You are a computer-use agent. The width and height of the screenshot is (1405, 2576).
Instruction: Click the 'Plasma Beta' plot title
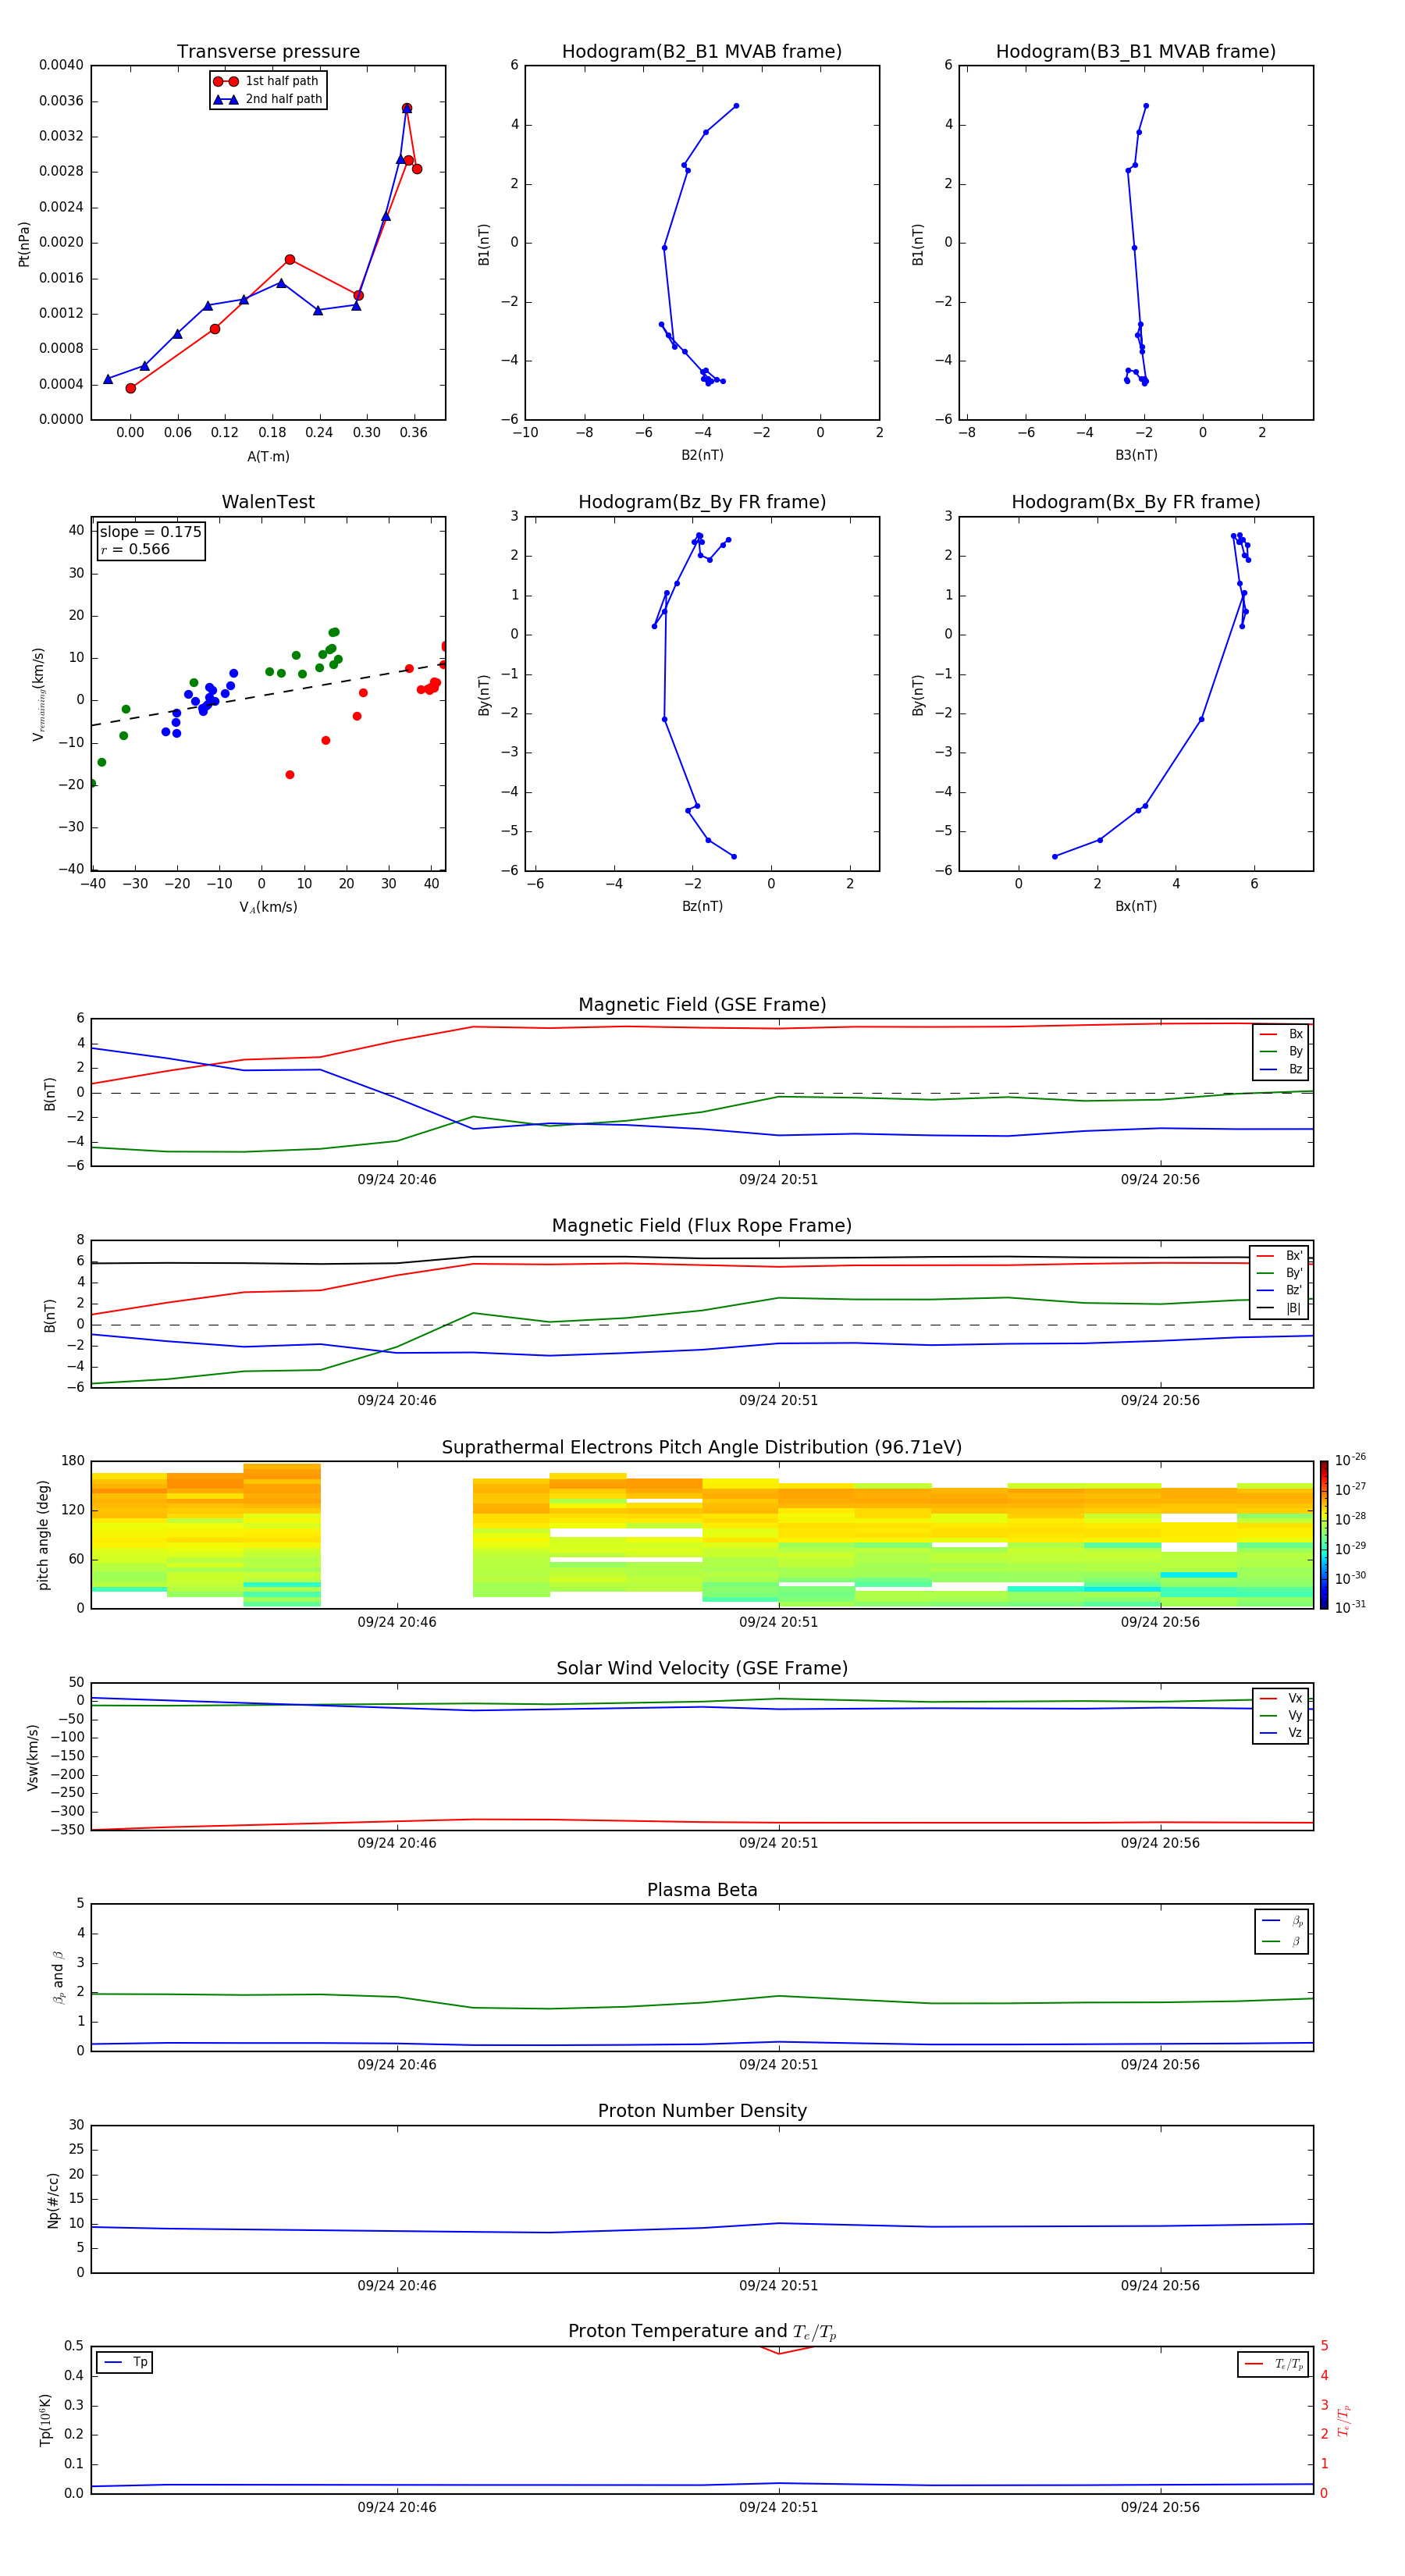click(x=702, y=1890)
